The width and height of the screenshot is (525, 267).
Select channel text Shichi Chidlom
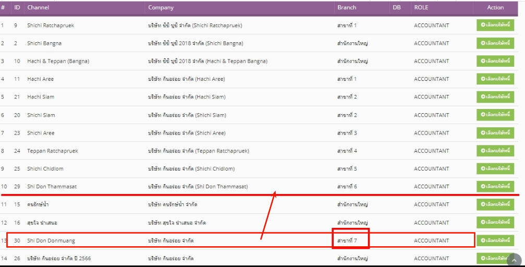[45, 168]
